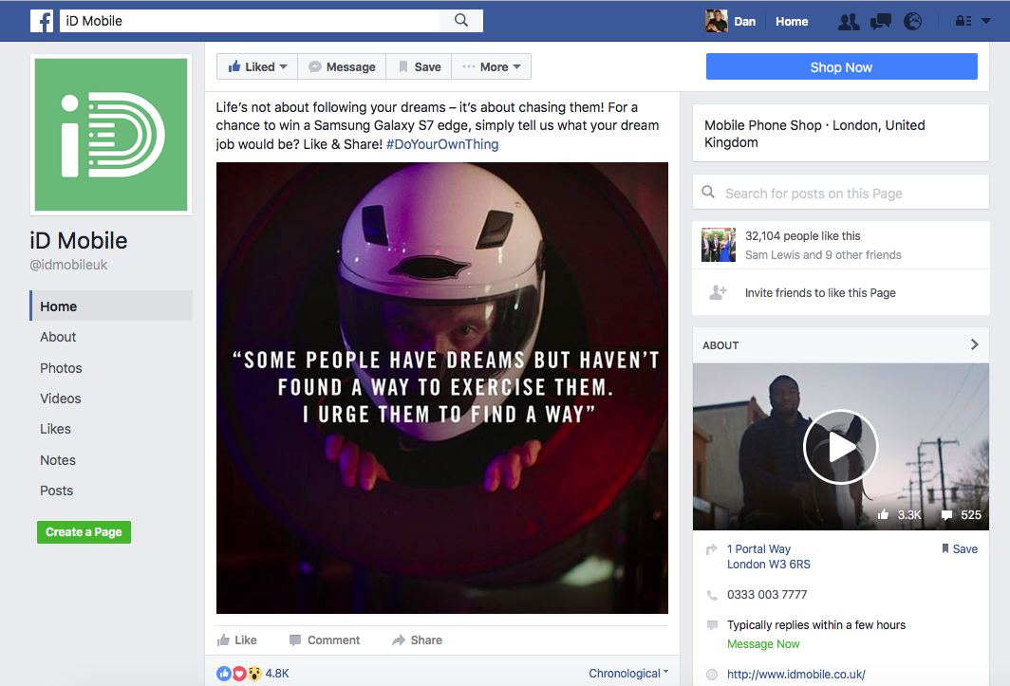The image size is (1010, 686).
Task: Open Notes in page sidebar
Action: pyautogui.click(x=58, y=460)
